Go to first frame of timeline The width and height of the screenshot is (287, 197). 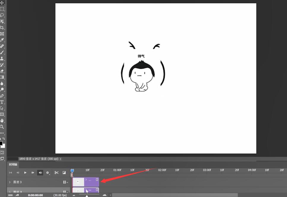click(10, 172)
